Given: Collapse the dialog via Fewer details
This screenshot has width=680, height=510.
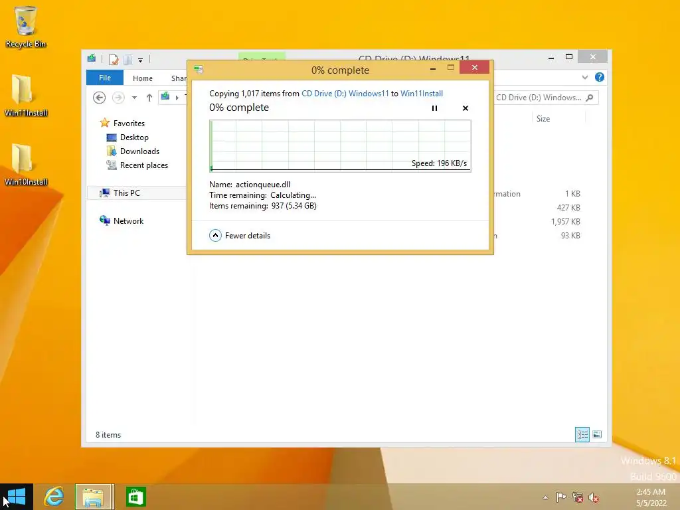Looking at the screenshot, I should tap(239, 236).
